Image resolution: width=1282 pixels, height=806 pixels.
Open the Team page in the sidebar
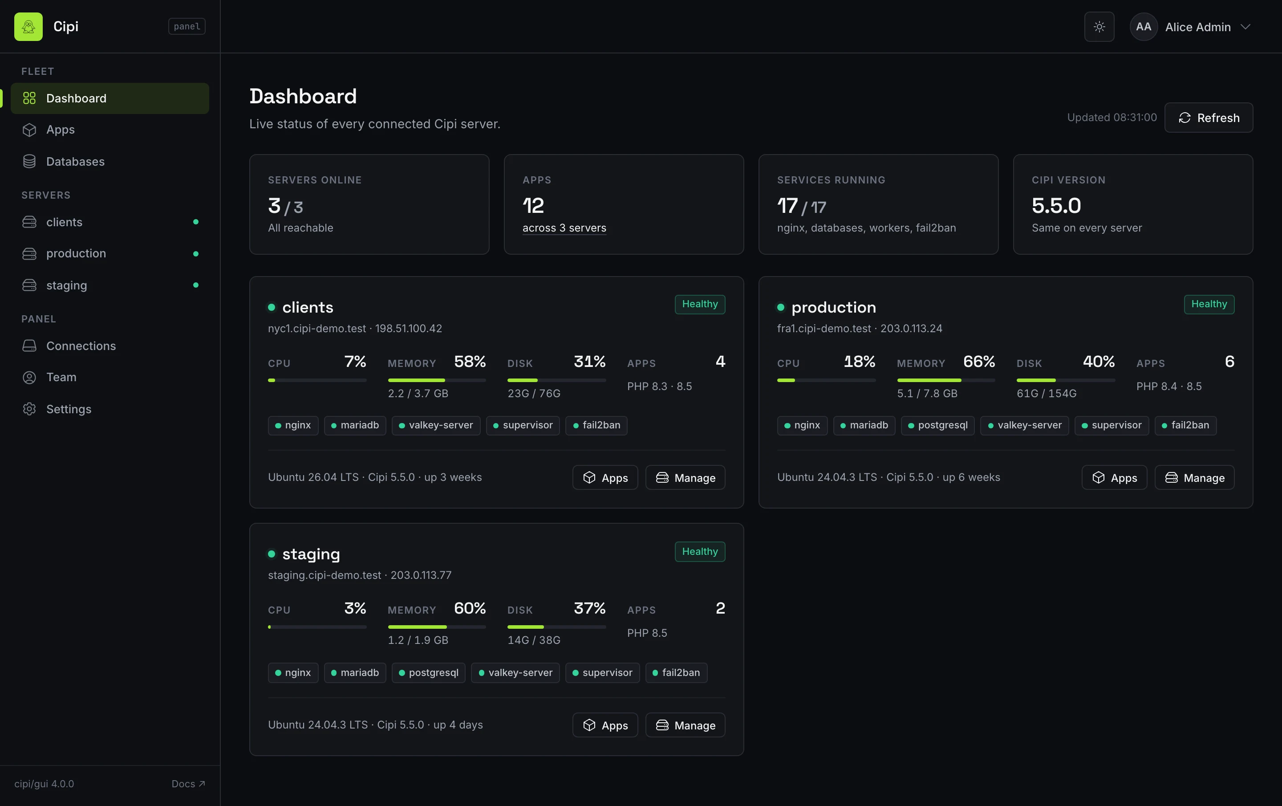(x=110, y=377)
